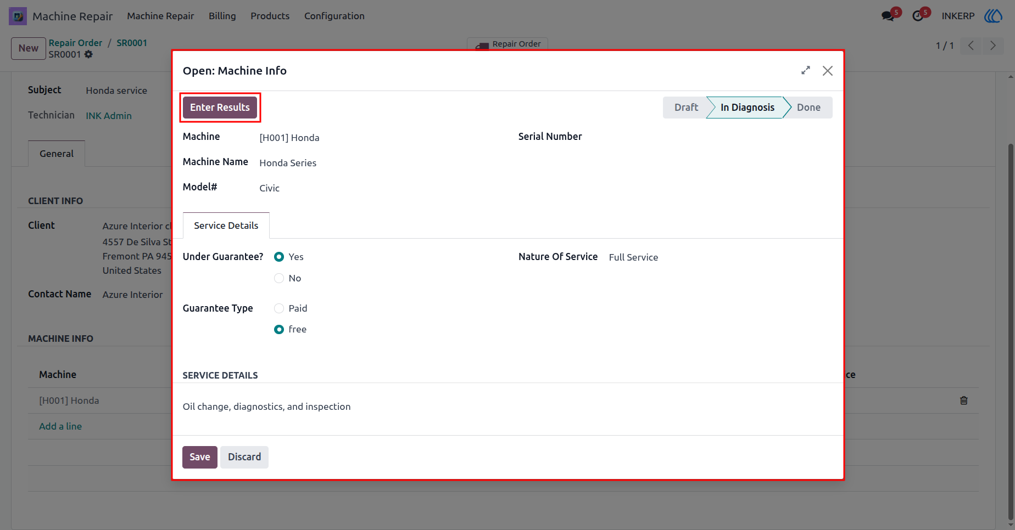Set status to In Diagnosis

(748, 108)
